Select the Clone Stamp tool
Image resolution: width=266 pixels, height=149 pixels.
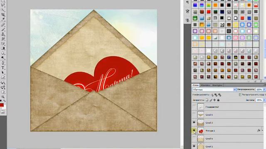pyautogui.click(x=3, y=34)
